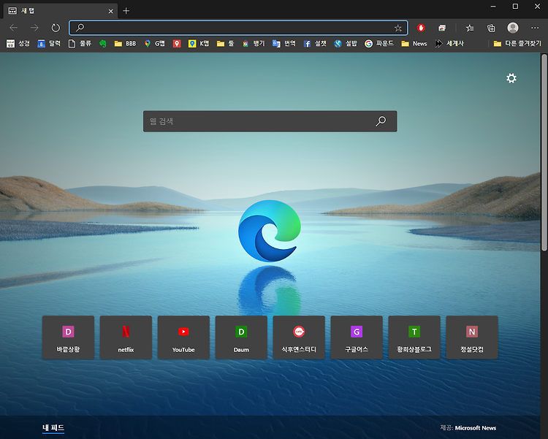Open the 달력 calendar bookmark
This screenshot has height=439, width=548.
pyautogui.click(x=49, y=43)
